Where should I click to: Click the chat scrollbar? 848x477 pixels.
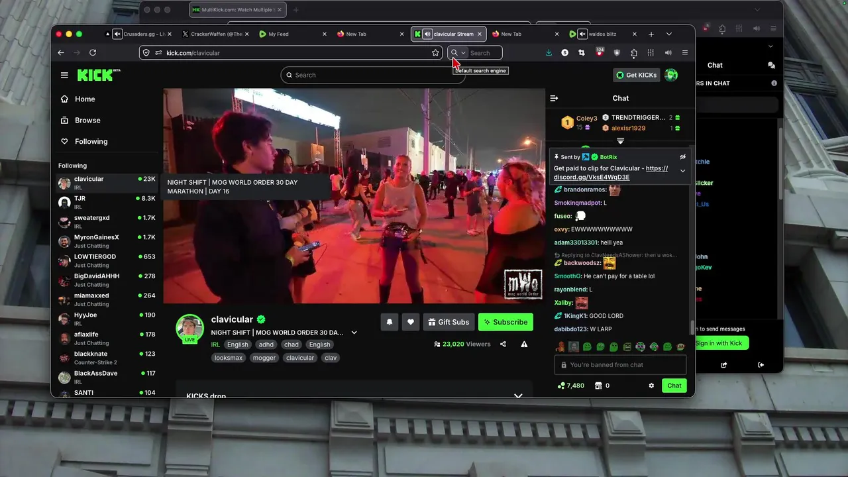(x=693, y=328)
